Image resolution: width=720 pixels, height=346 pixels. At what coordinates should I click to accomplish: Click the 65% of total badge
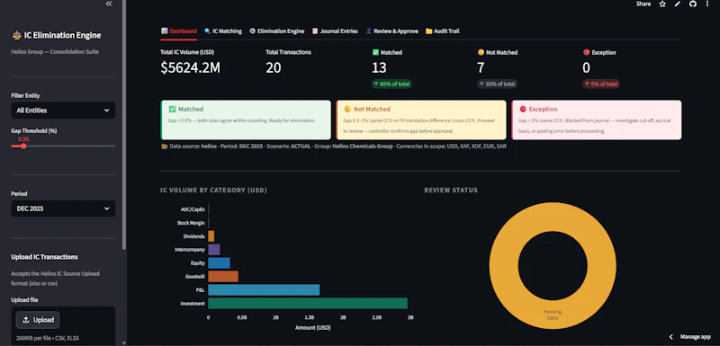[391, 84]
